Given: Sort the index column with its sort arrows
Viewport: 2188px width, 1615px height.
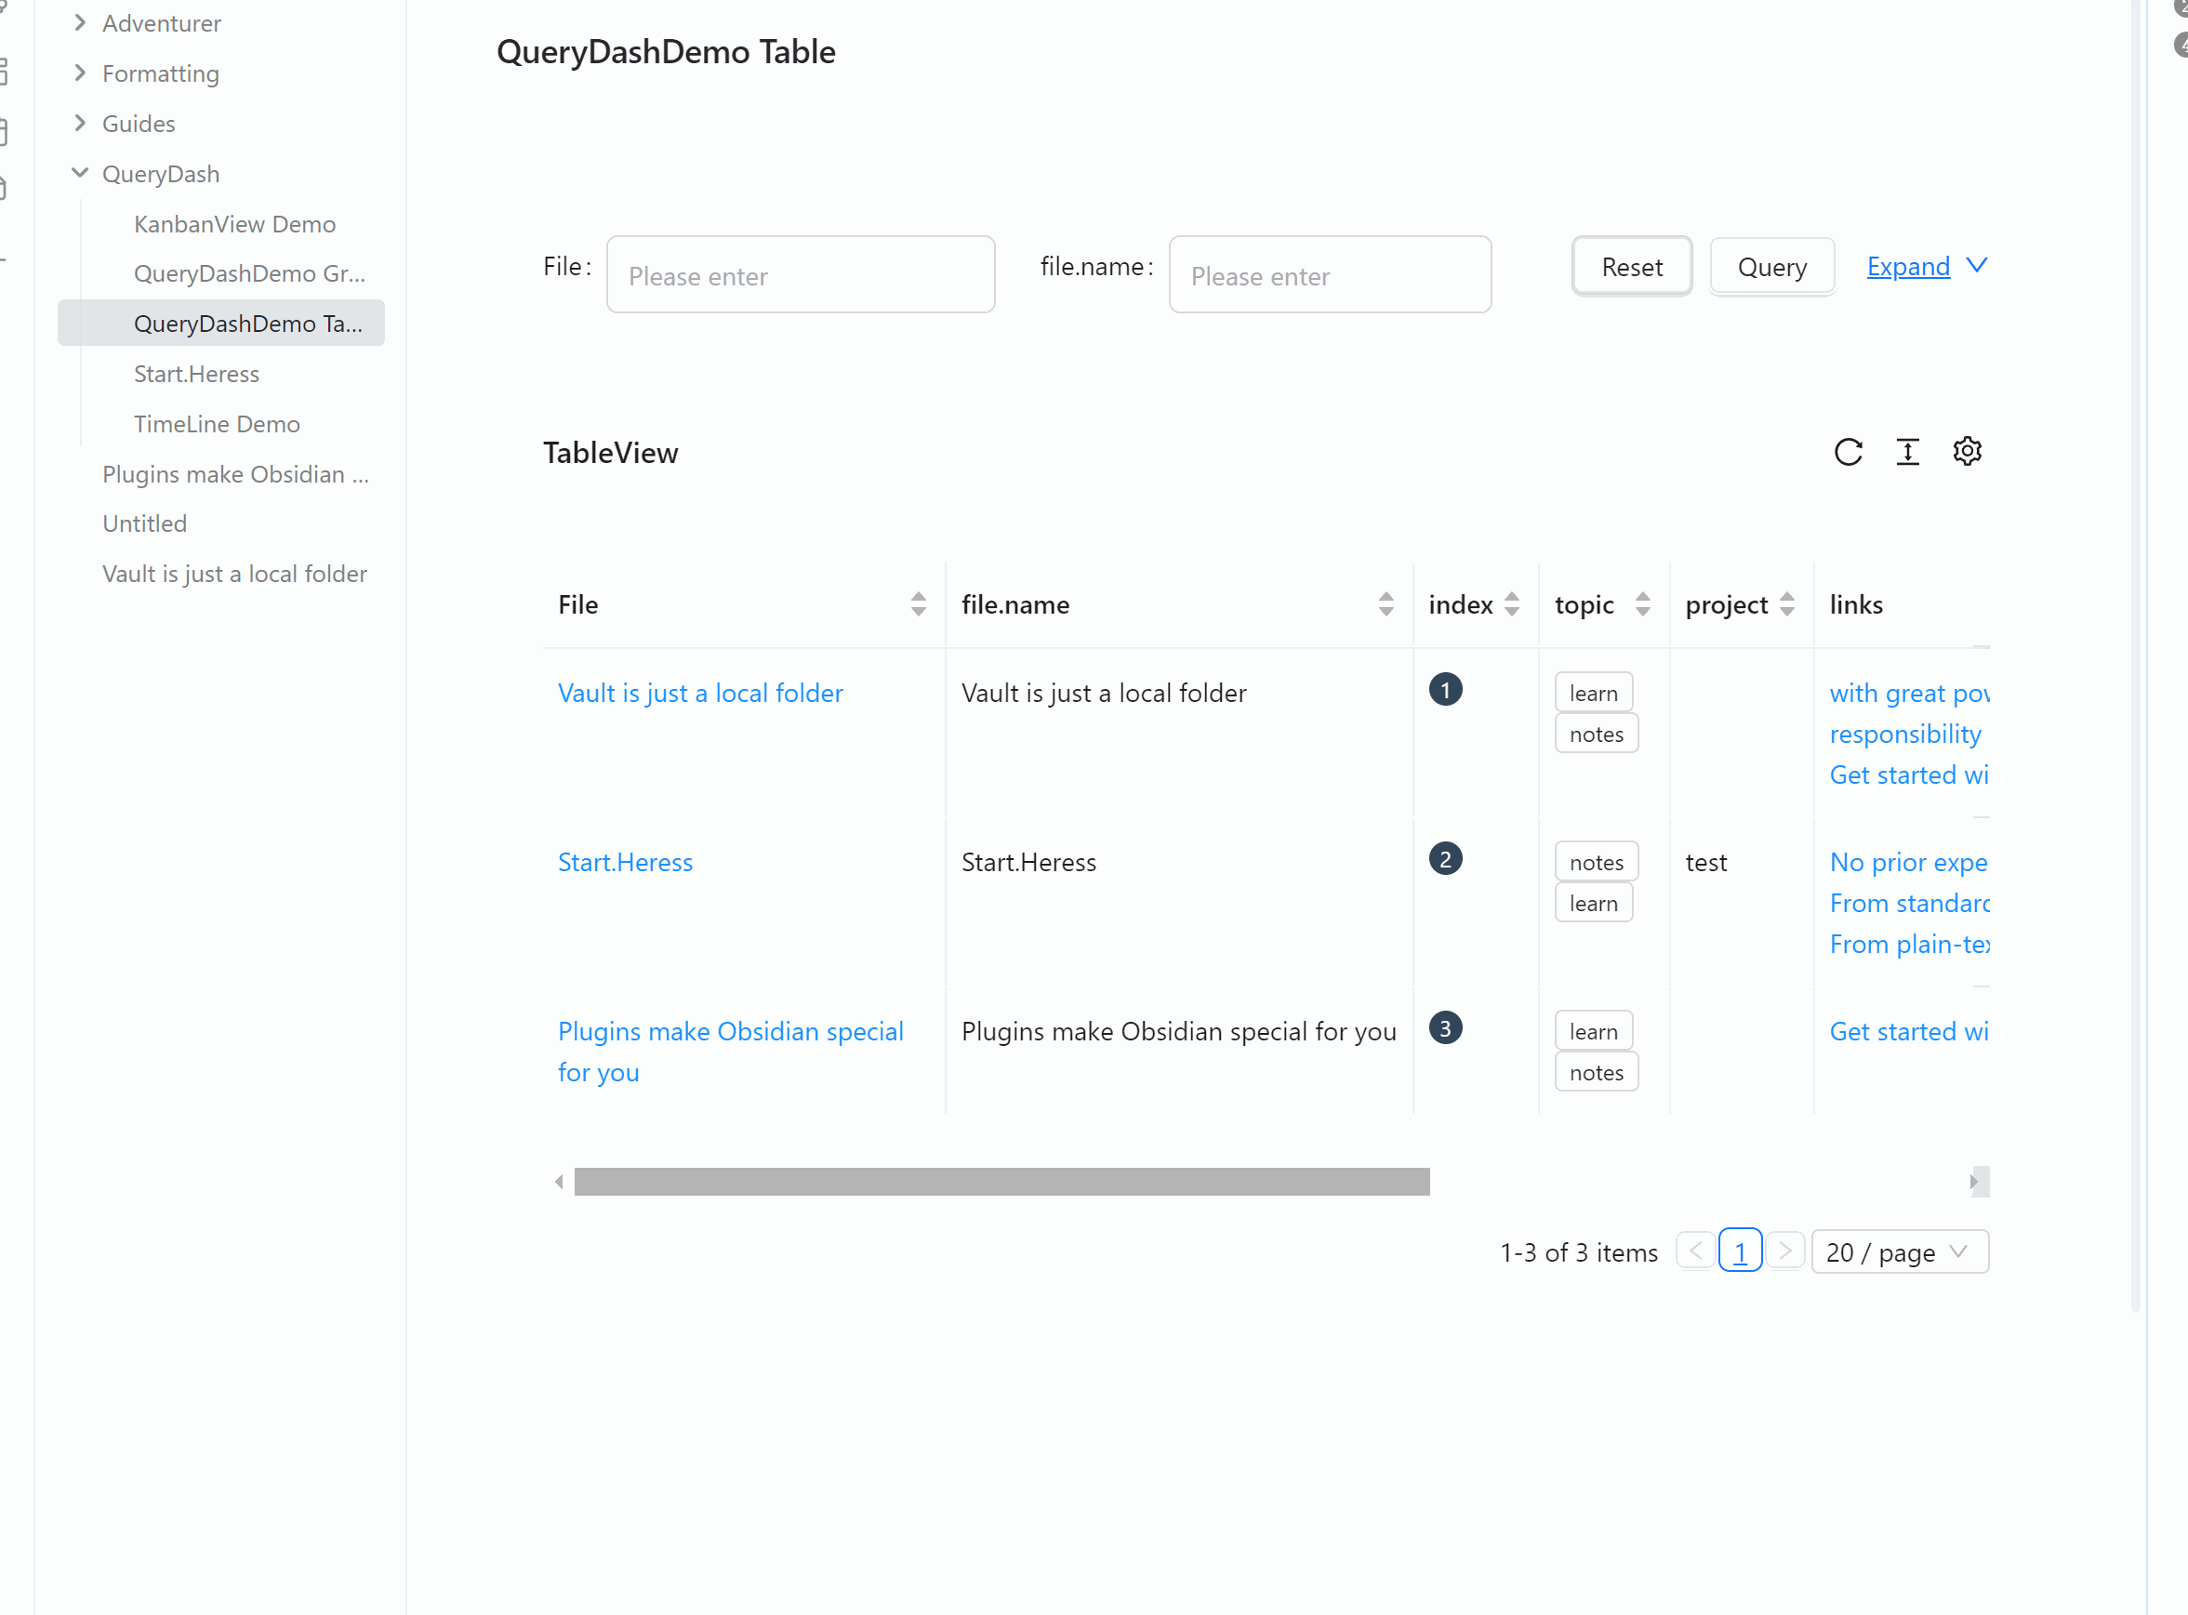Looking at the screenshot, I should pos(1511,604).
